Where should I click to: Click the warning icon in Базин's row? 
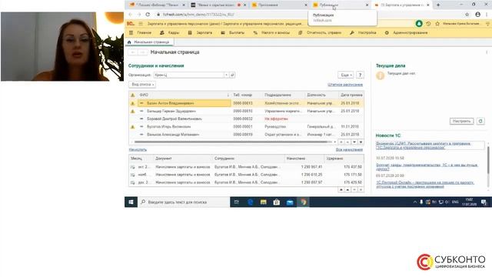133,103
